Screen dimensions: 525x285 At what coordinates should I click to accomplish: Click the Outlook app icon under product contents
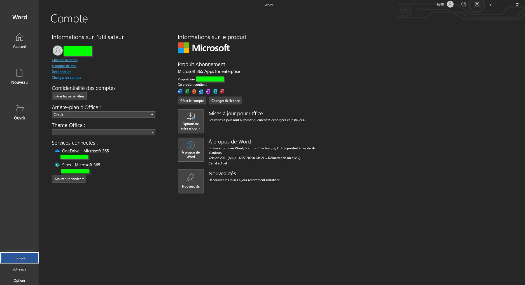click(x=201, y=91)
